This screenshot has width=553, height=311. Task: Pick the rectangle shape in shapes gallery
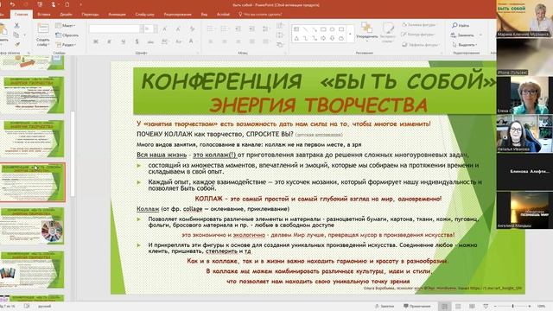point(323,29)
